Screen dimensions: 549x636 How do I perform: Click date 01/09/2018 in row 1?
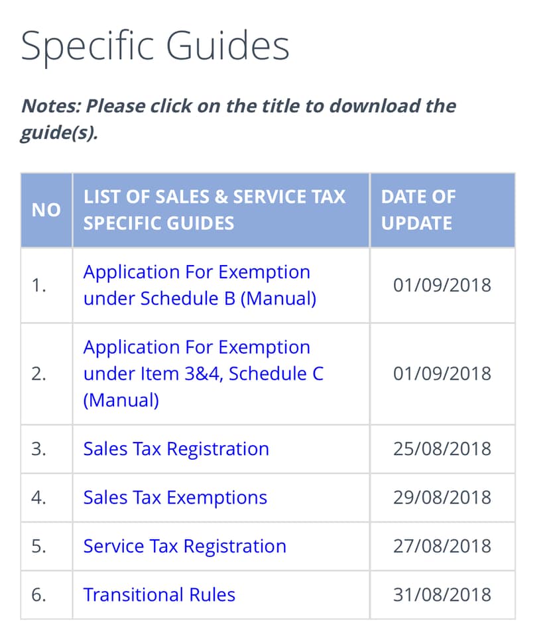click(x=442, y=285)
